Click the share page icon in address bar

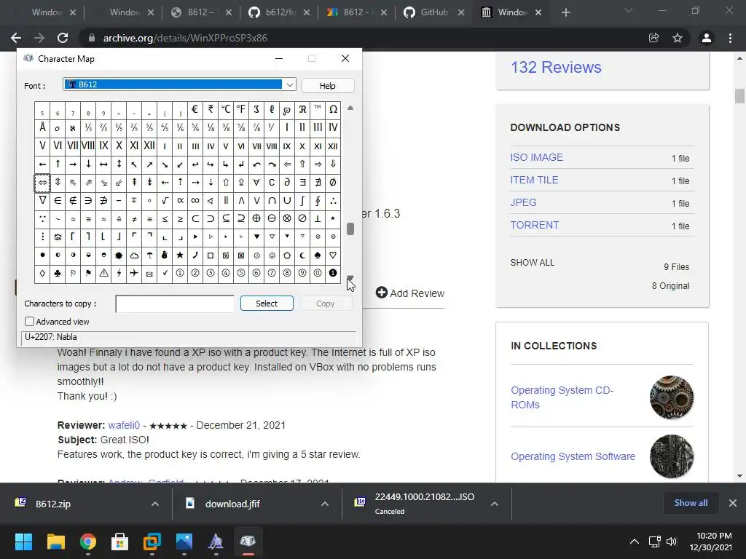(x=654, y=38)
